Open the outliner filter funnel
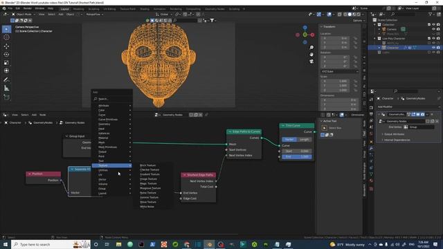 pos(430,14)
